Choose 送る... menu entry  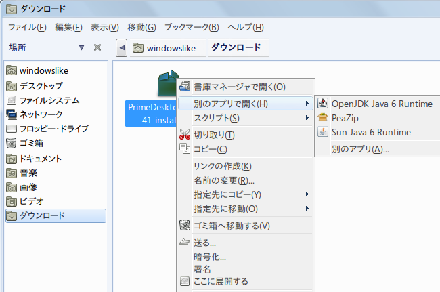[246, 243]
